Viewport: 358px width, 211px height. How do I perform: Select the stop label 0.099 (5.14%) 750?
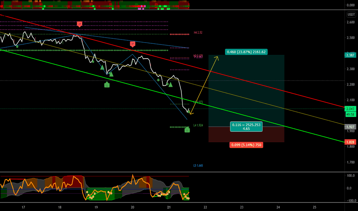(246, 145)
